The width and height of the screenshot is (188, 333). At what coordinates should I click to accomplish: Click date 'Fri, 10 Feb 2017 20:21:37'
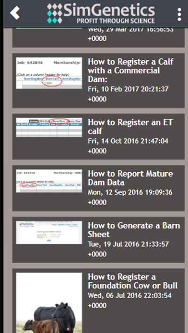coord(128,89)
